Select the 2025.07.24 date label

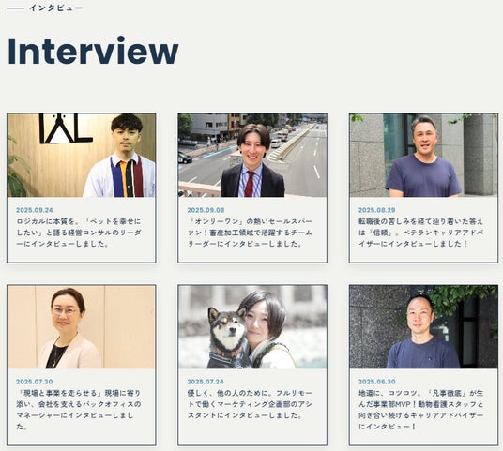pyautogui.click(x=206, y=382)
